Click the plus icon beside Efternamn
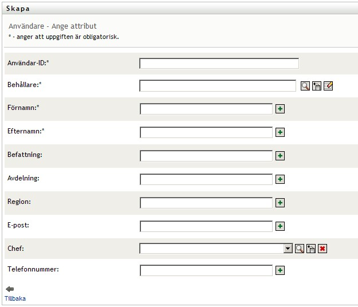Screen dimensions: 358x307 [280, 132]
